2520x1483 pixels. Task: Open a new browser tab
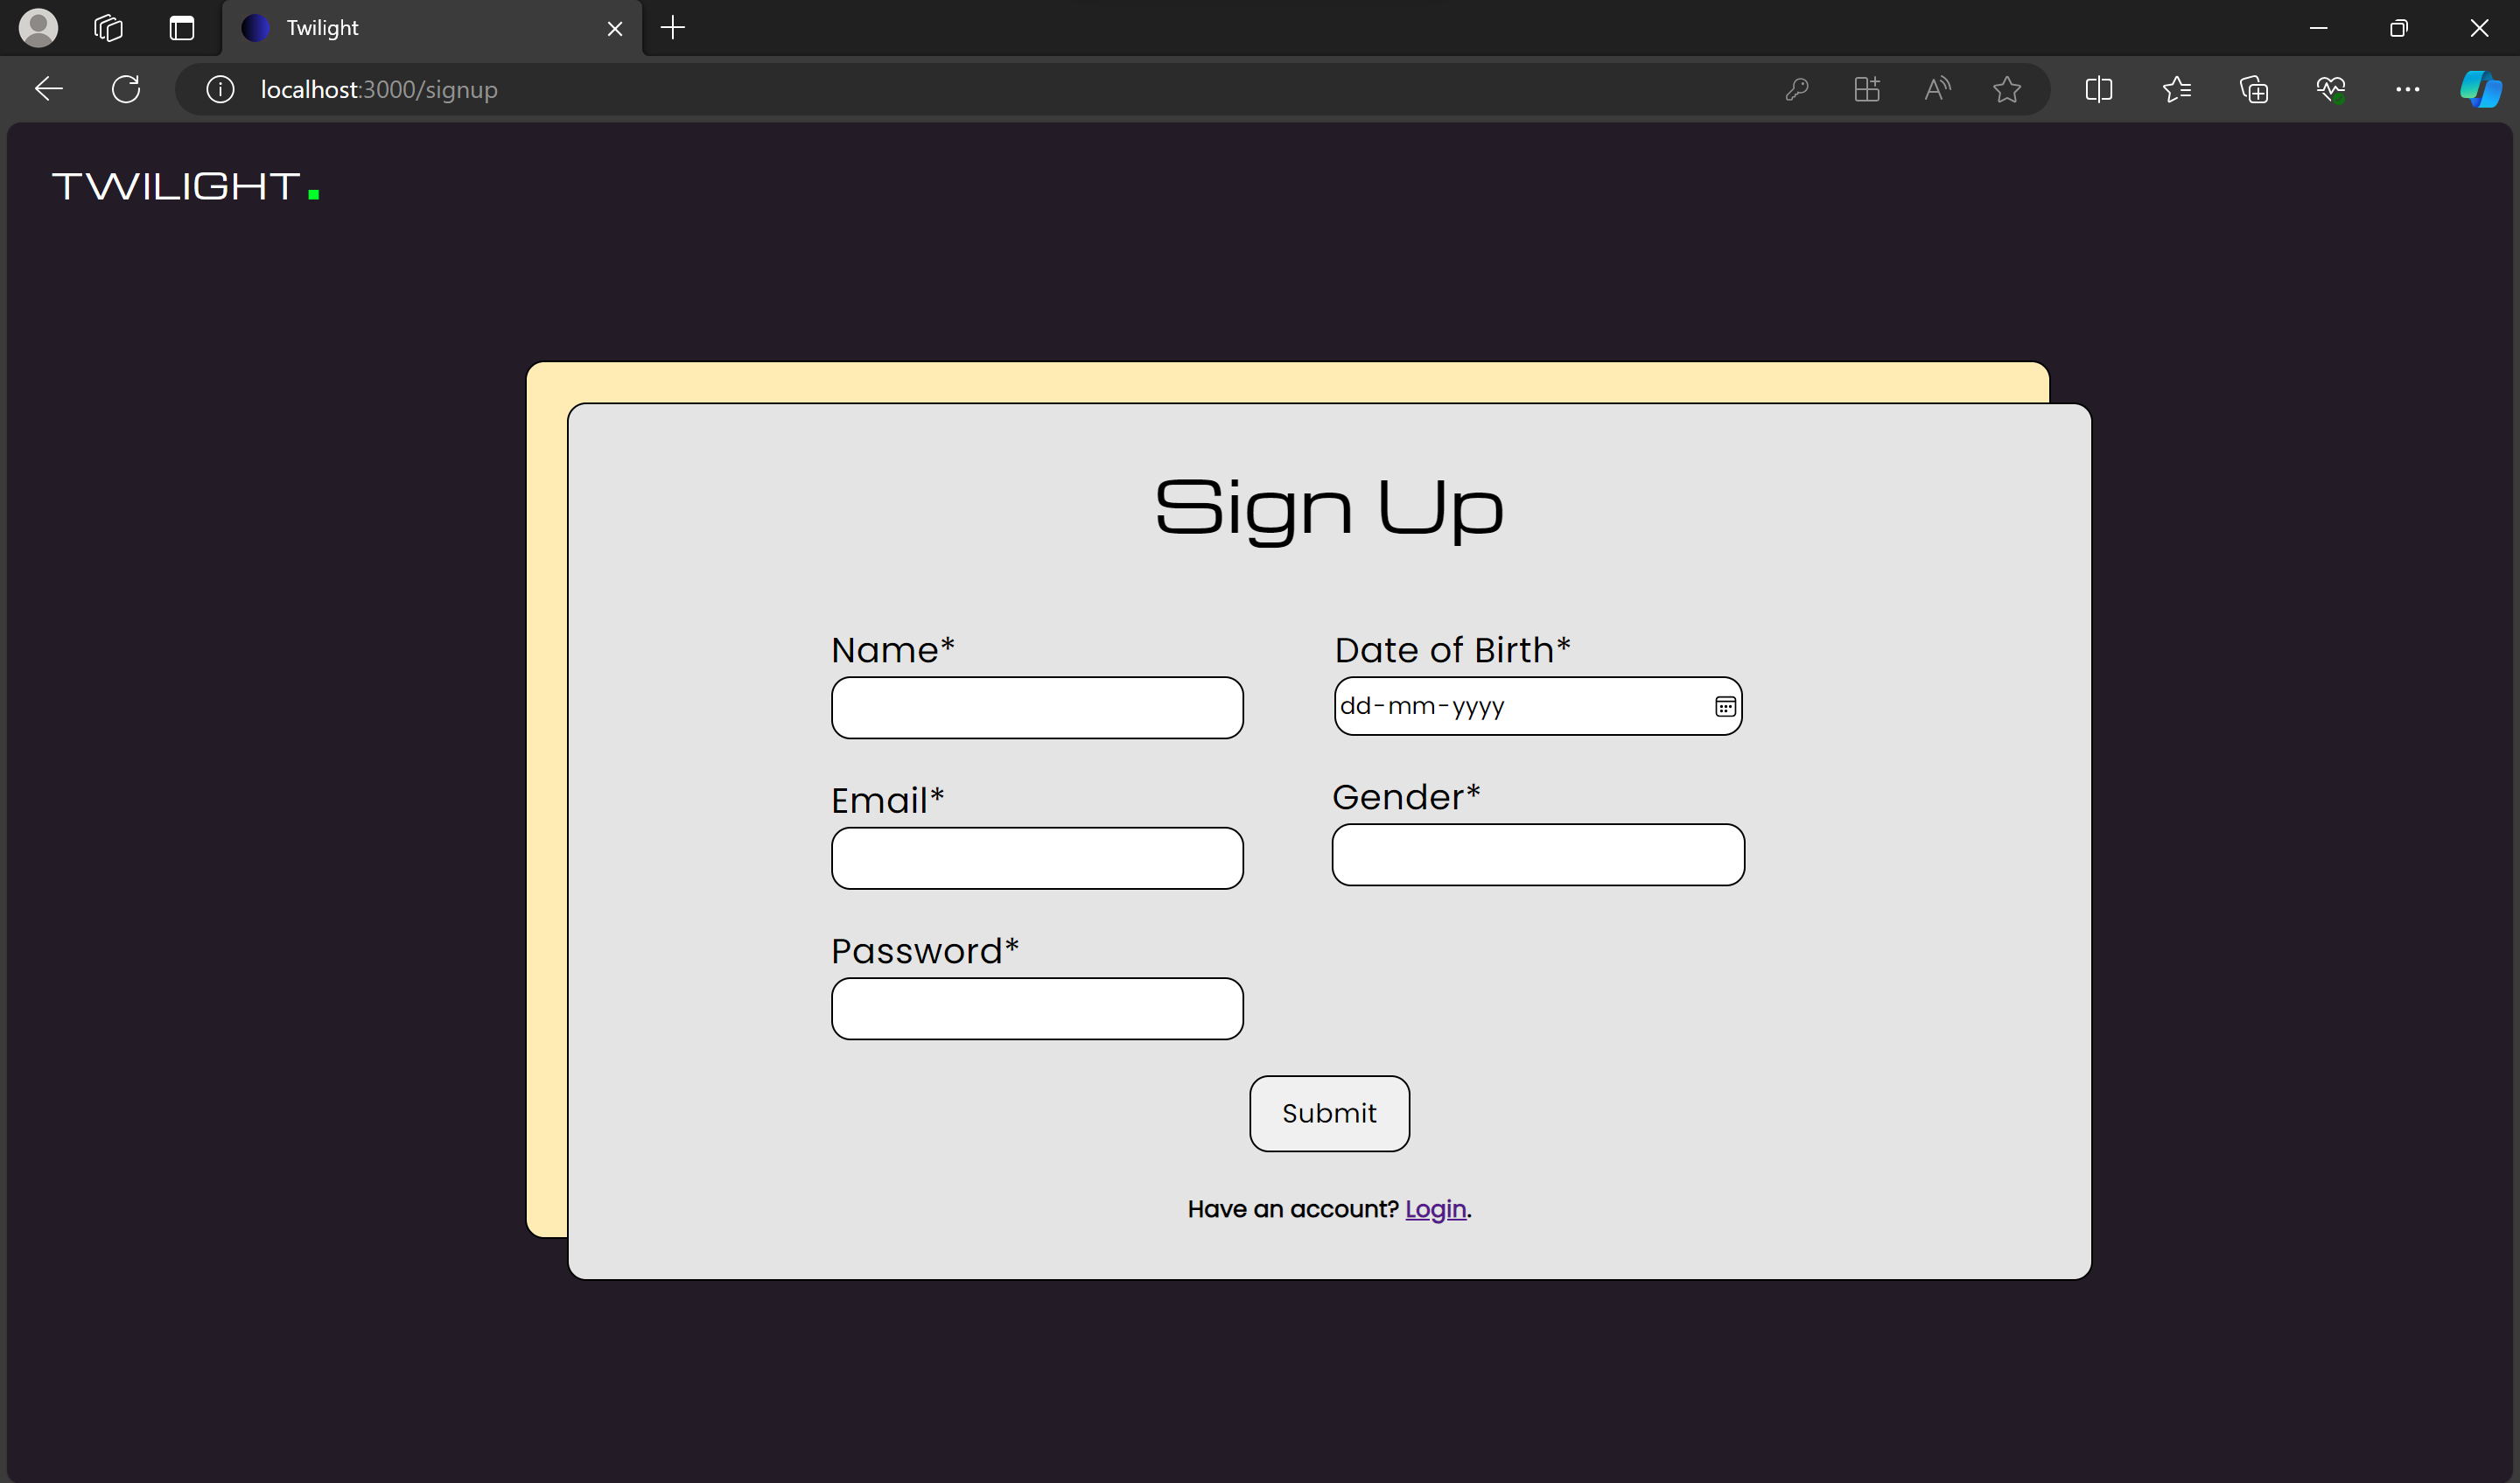[672, 27]
